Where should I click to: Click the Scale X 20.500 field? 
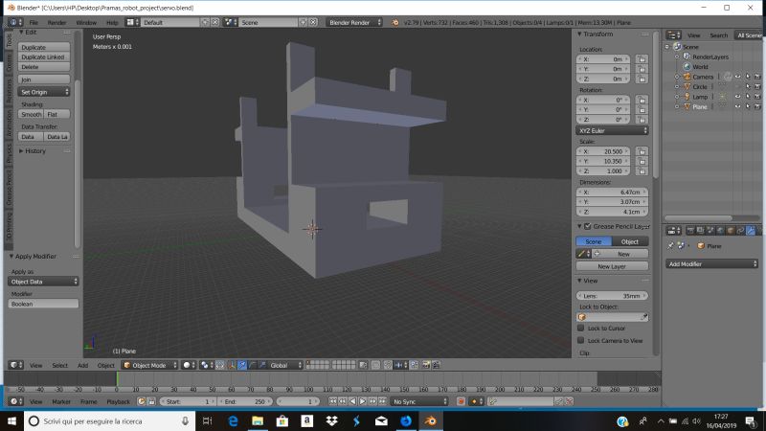(603, 151)
